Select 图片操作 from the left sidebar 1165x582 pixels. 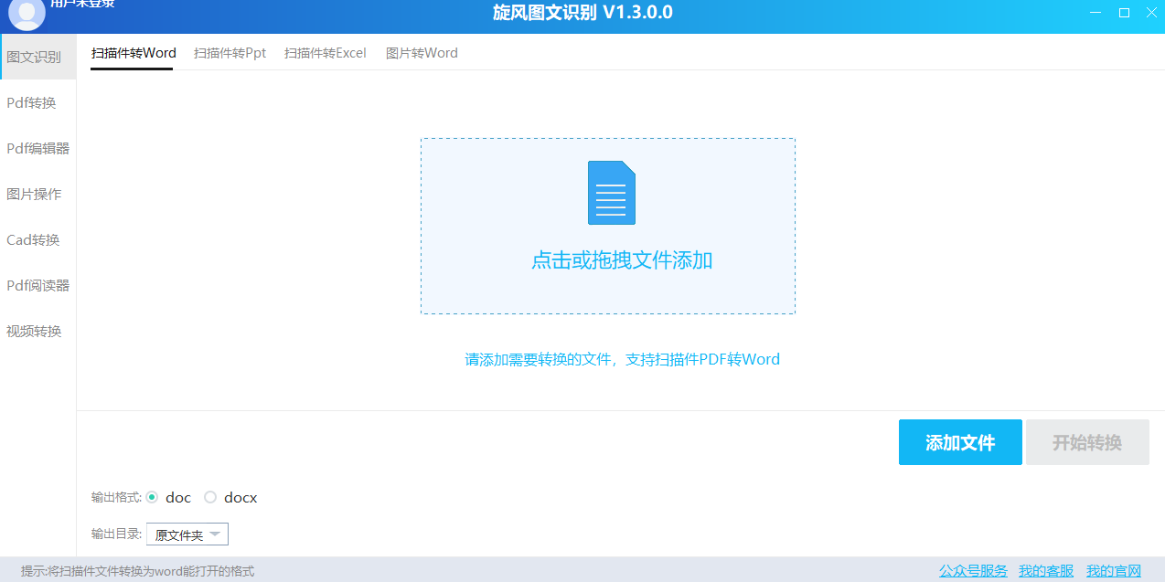(34, 194)
